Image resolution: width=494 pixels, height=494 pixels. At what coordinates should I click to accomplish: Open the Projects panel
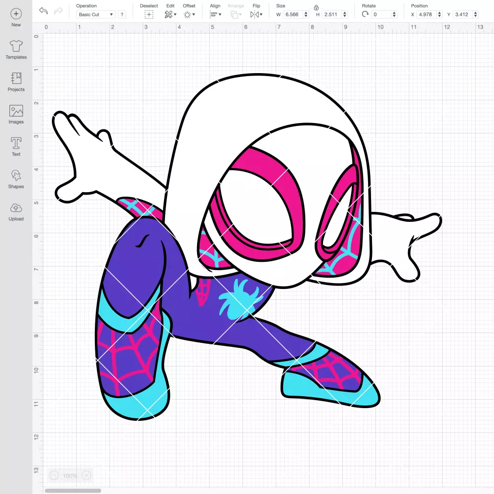point(16,82)
